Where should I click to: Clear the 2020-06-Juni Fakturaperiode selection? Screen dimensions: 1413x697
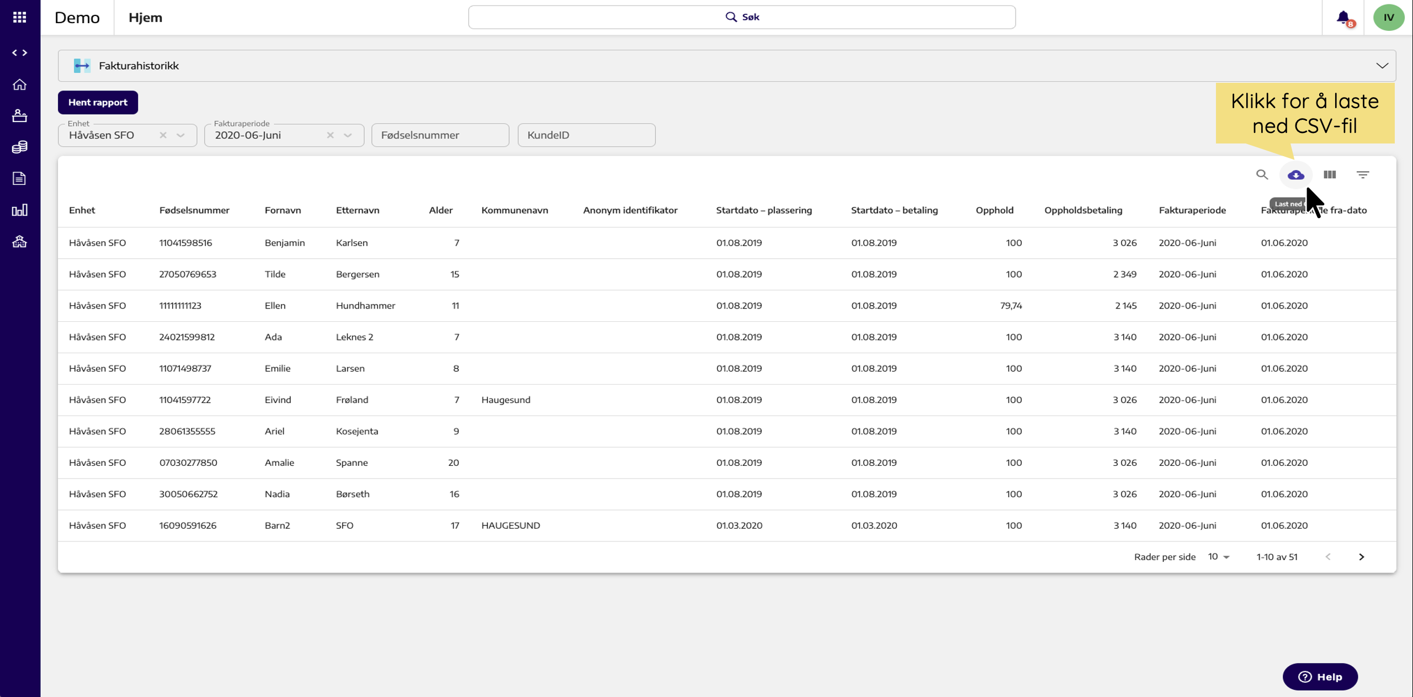[x=330, y=135]
